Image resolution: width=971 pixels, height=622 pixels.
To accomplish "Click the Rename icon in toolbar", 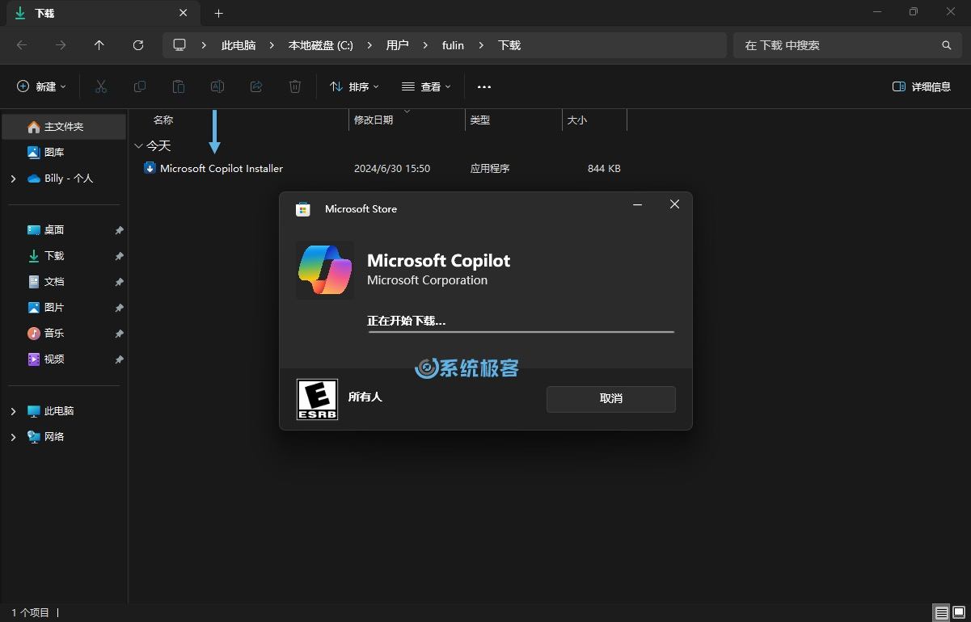I will (217, 86).
